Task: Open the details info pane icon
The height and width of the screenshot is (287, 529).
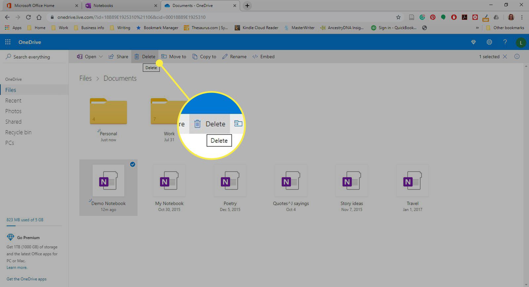Action: click(x=517, y=57)
